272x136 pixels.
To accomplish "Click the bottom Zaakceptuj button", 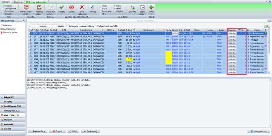I will [x=90, y=131].
